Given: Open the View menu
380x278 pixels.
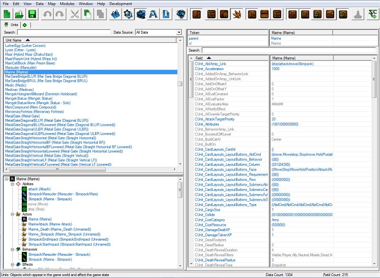Looking at the screenshot, I should click(28, 4).
